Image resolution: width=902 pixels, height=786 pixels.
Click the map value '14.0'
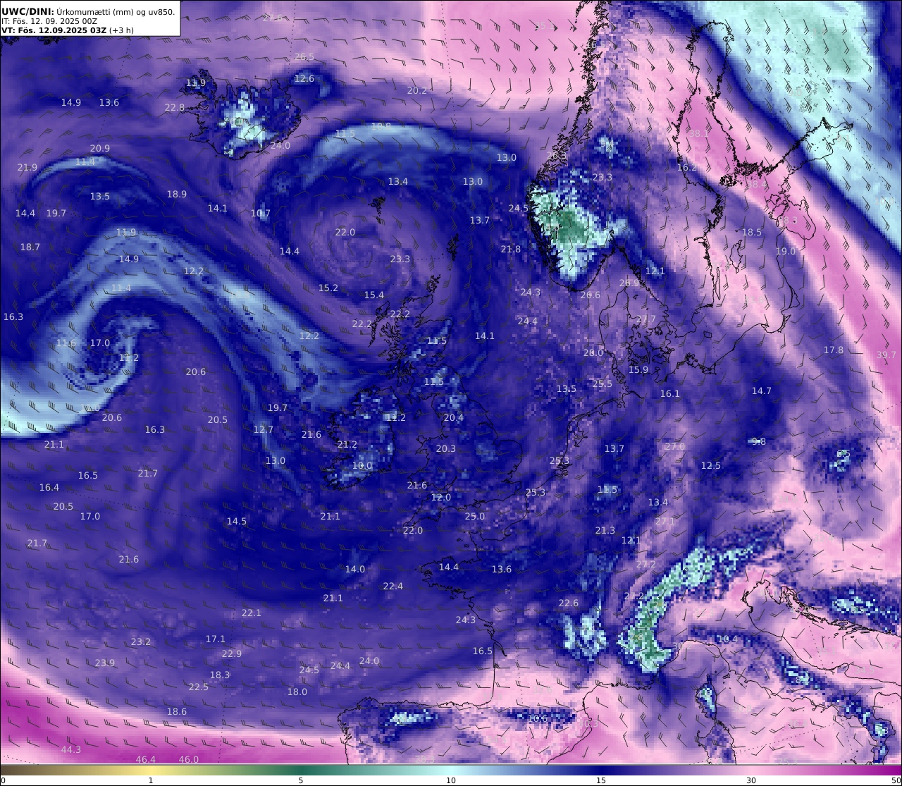point(355,569)
